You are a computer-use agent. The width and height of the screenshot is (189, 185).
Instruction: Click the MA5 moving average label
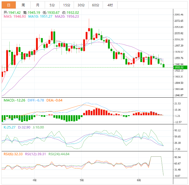15,17
